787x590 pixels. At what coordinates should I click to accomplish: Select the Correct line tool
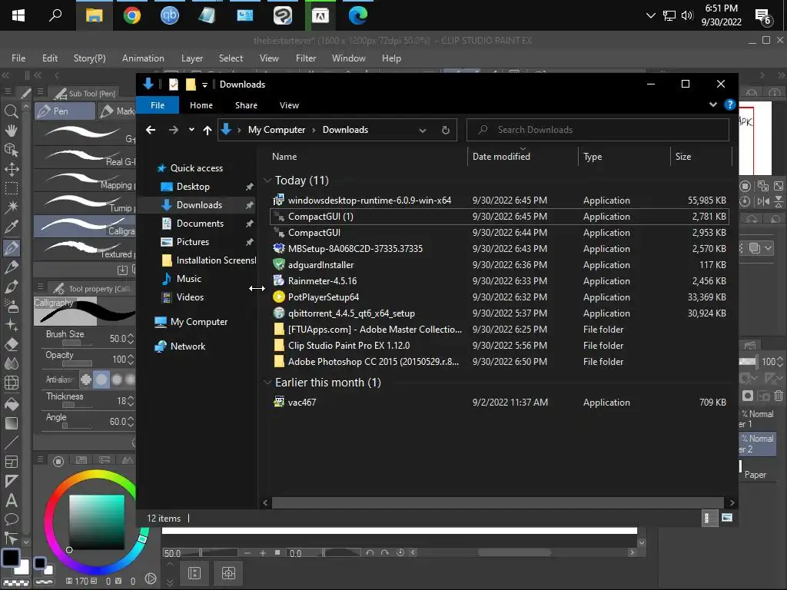pos(11,539)
